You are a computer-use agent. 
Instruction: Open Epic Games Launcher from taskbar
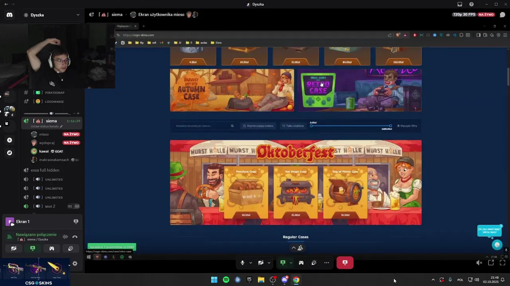pyautogui.click(x=249, y=280)
